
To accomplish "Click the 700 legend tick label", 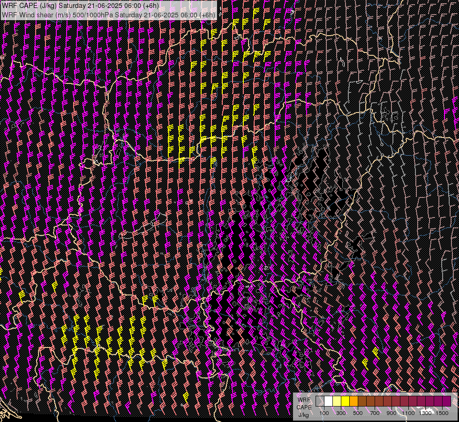I will (375, 413).
